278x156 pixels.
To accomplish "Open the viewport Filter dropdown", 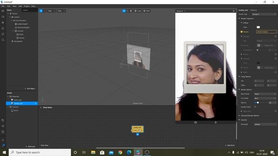I will tap(61, 11).
